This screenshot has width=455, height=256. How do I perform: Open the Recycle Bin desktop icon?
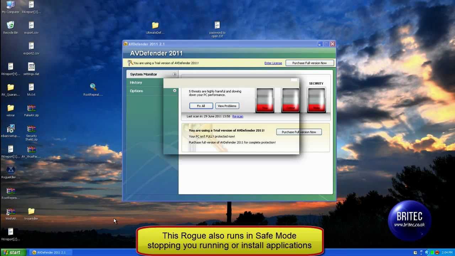(x=11, y=27)
